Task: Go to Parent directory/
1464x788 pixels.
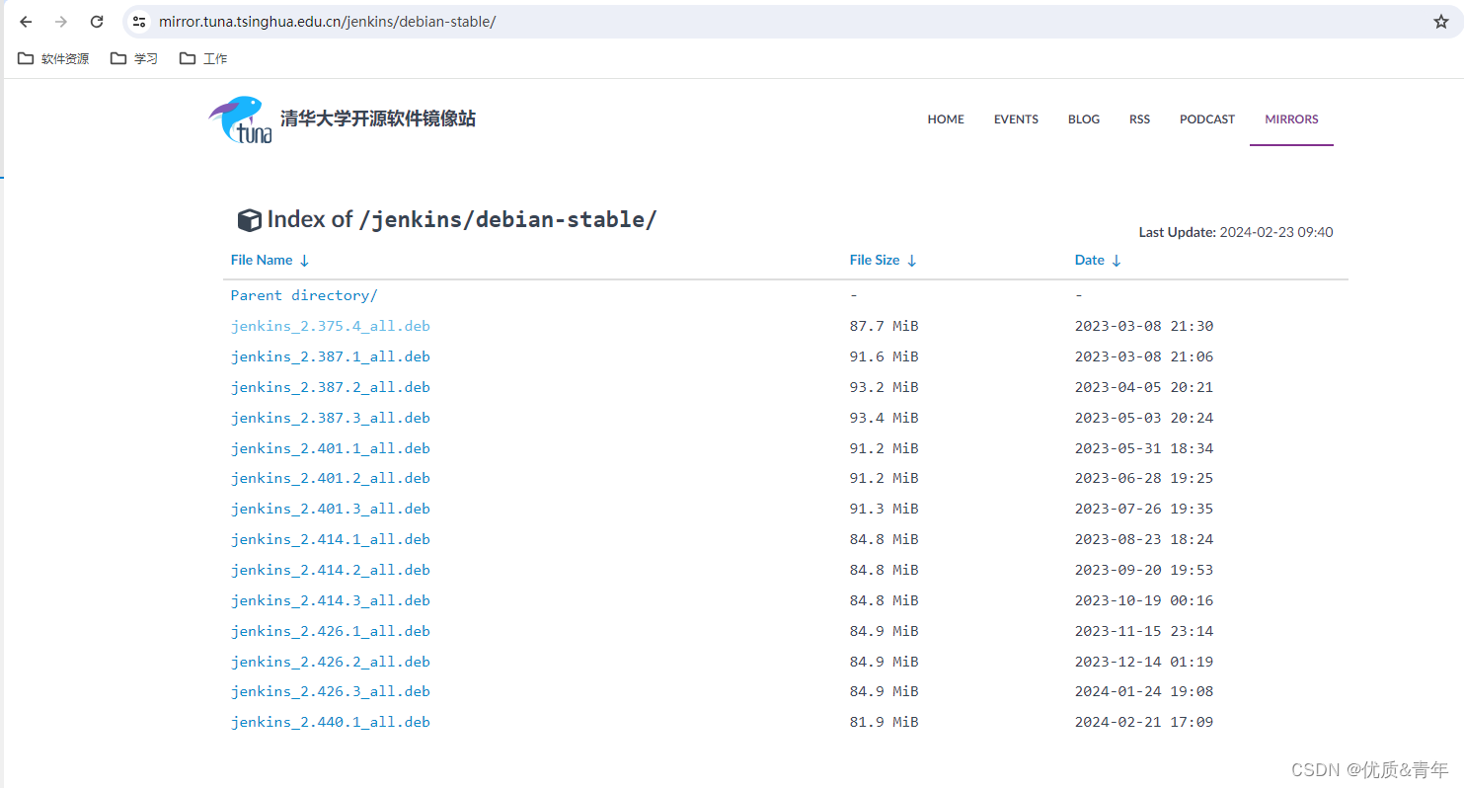Action: point(304,295)
